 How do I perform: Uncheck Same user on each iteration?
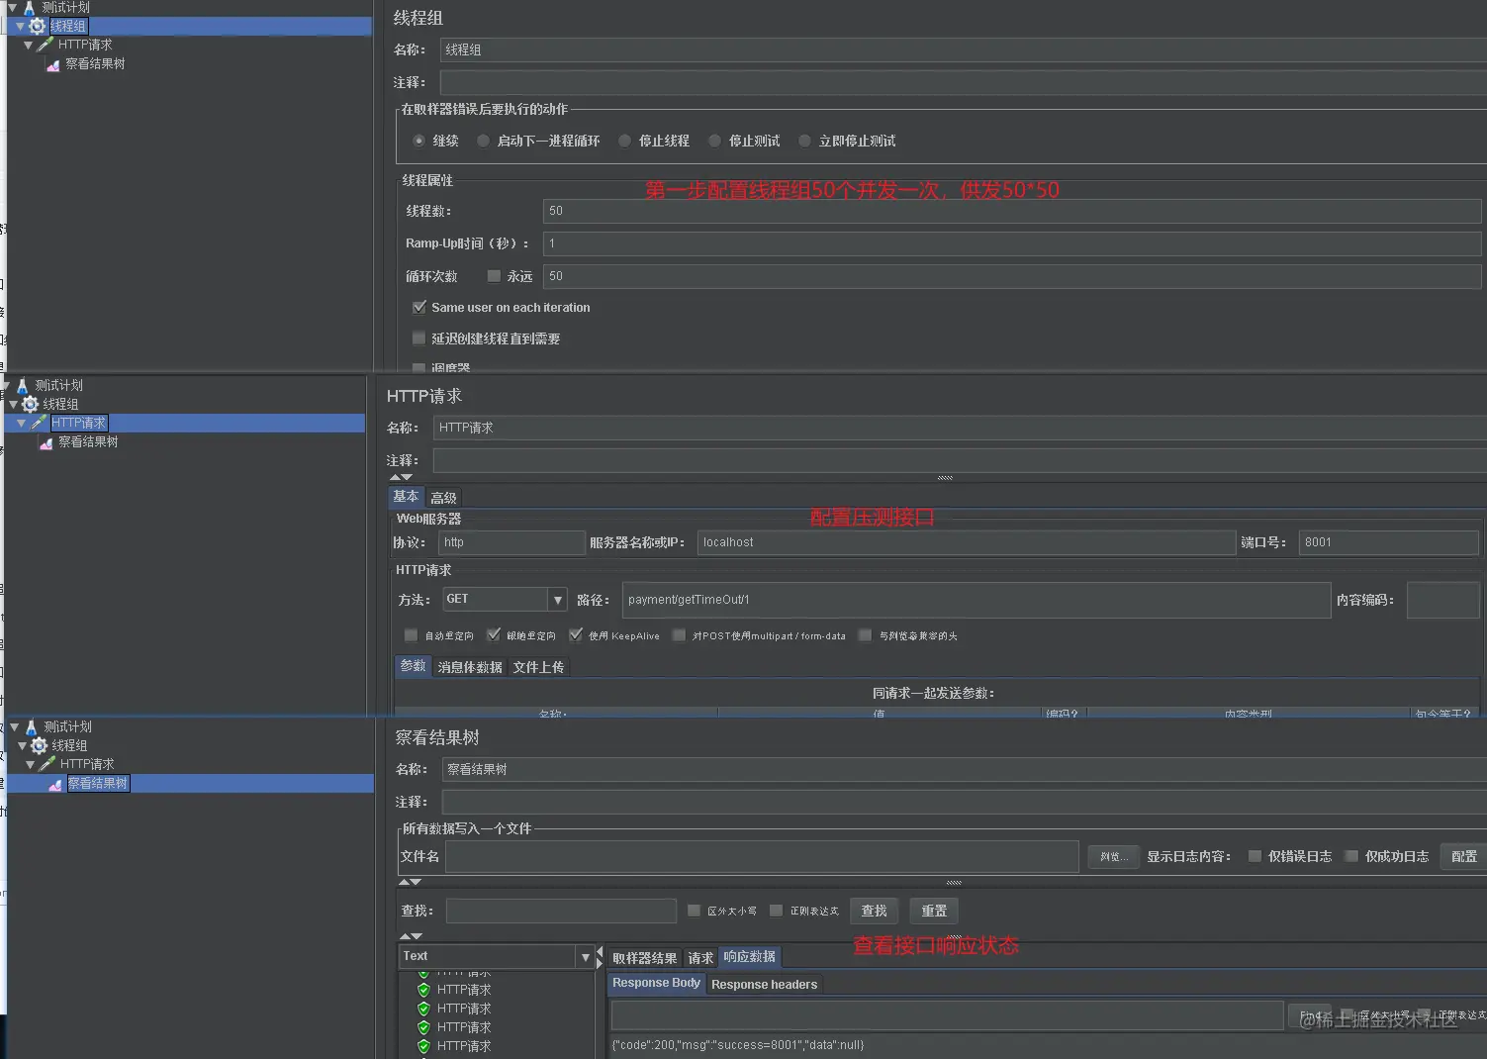click(x=419, y=307)
